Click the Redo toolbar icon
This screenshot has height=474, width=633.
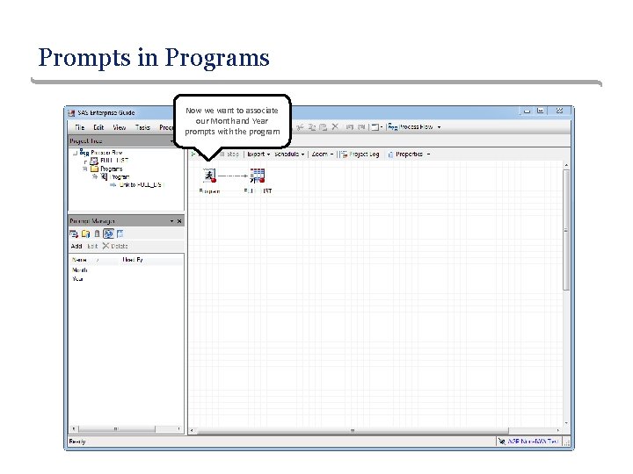tap(361, 127)
